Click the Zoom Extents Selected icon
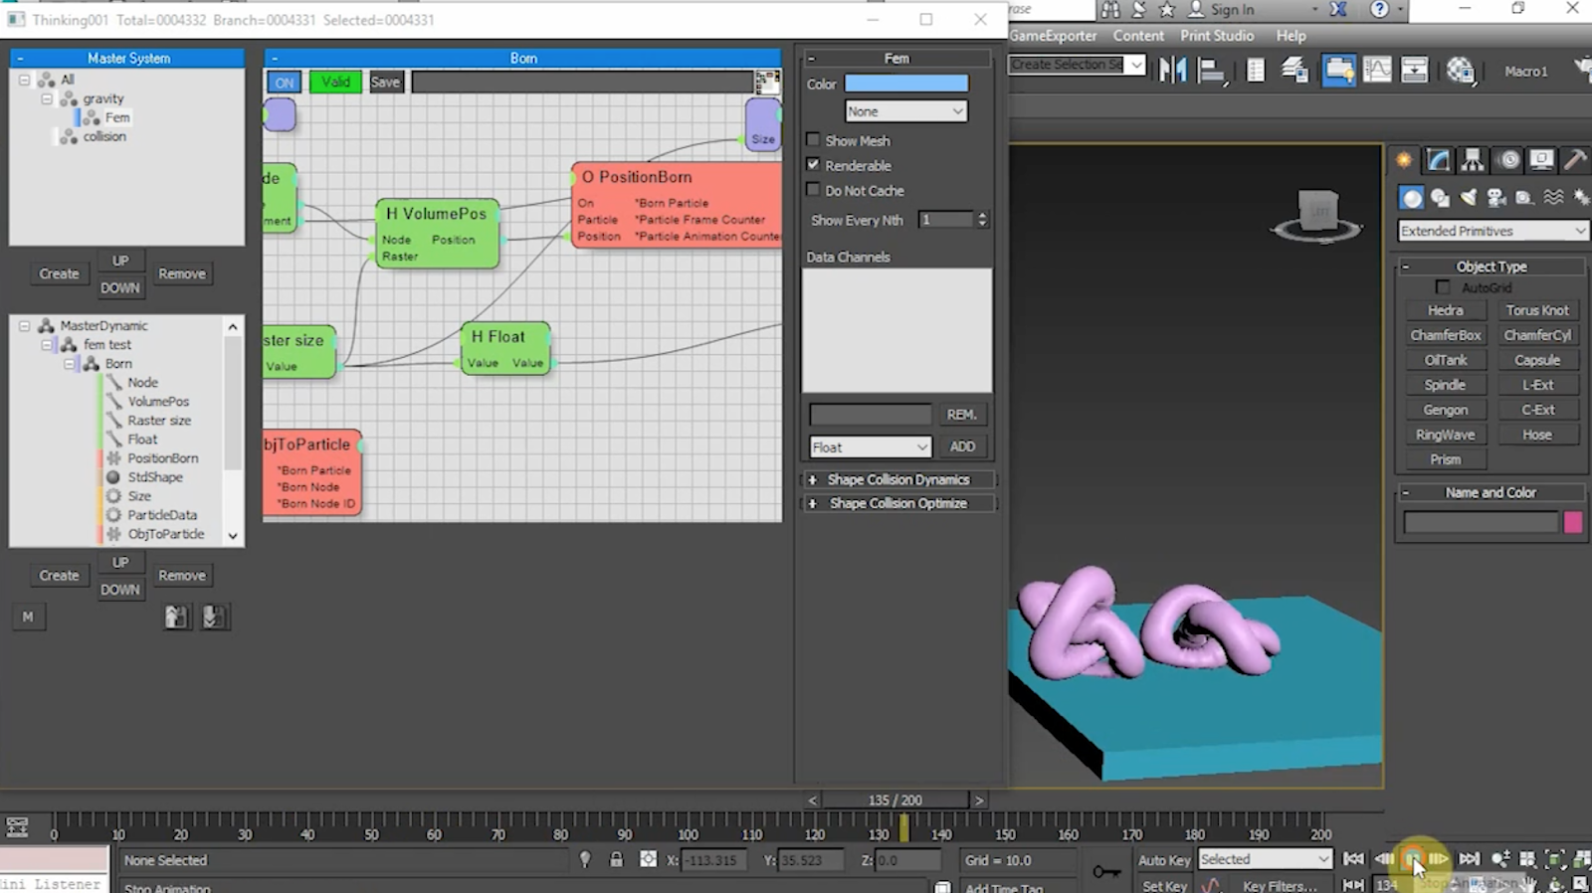The width and height of the screenshot is (1592, 893). [x=1555, y=859]
